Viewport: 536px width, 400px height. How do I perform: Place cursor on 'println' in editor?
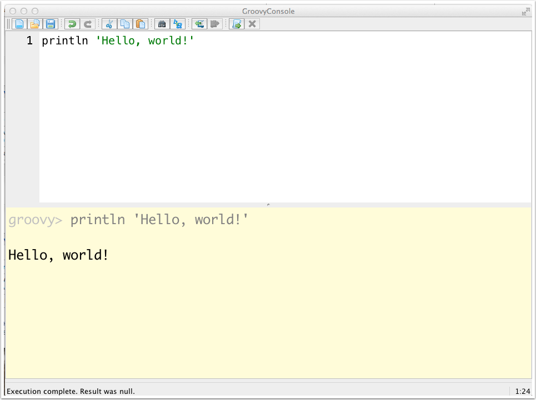(x=65, y=40)
